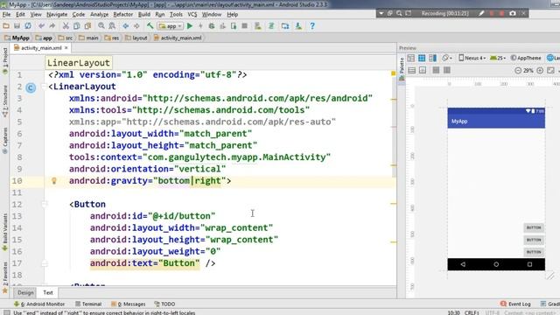Viewport: 560px width, 315px height.
Task: Click the Synchronize toolbar icon
Action: (x=28, y=25)
